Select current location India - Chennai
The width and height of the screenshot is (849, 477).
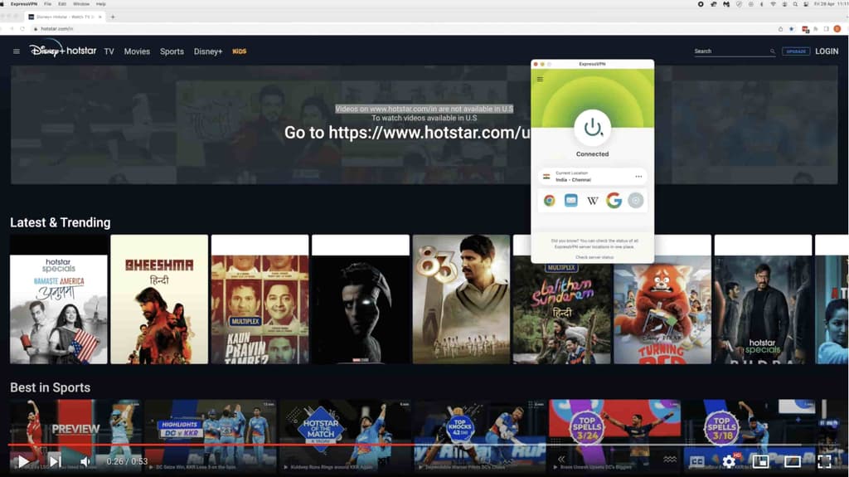pos(592,177)
